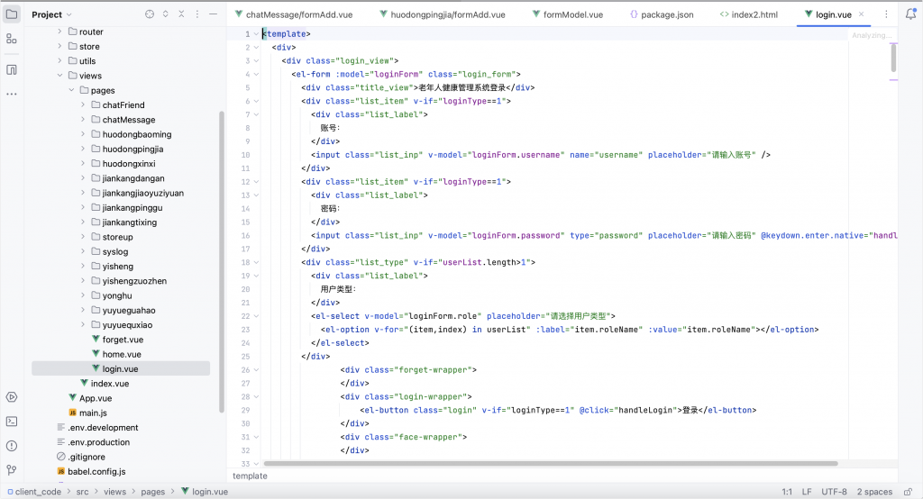
Task: Open the Problems tool window
Action: (x=12, y=445)
